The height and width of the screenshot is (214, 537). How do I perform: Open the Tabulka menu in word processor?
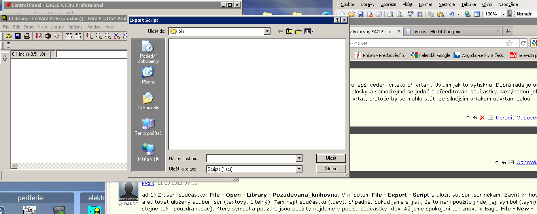coord(469,4)
